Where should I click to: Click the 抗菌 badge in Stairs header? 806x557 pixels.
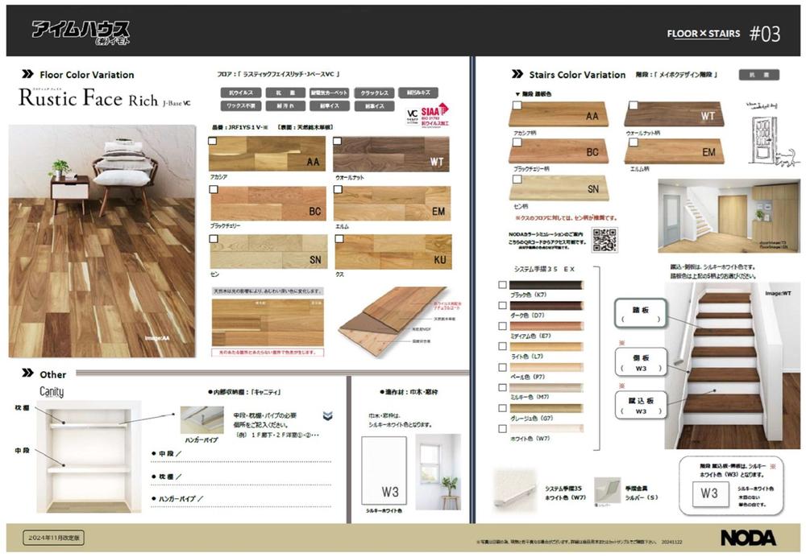coord(759,75)
